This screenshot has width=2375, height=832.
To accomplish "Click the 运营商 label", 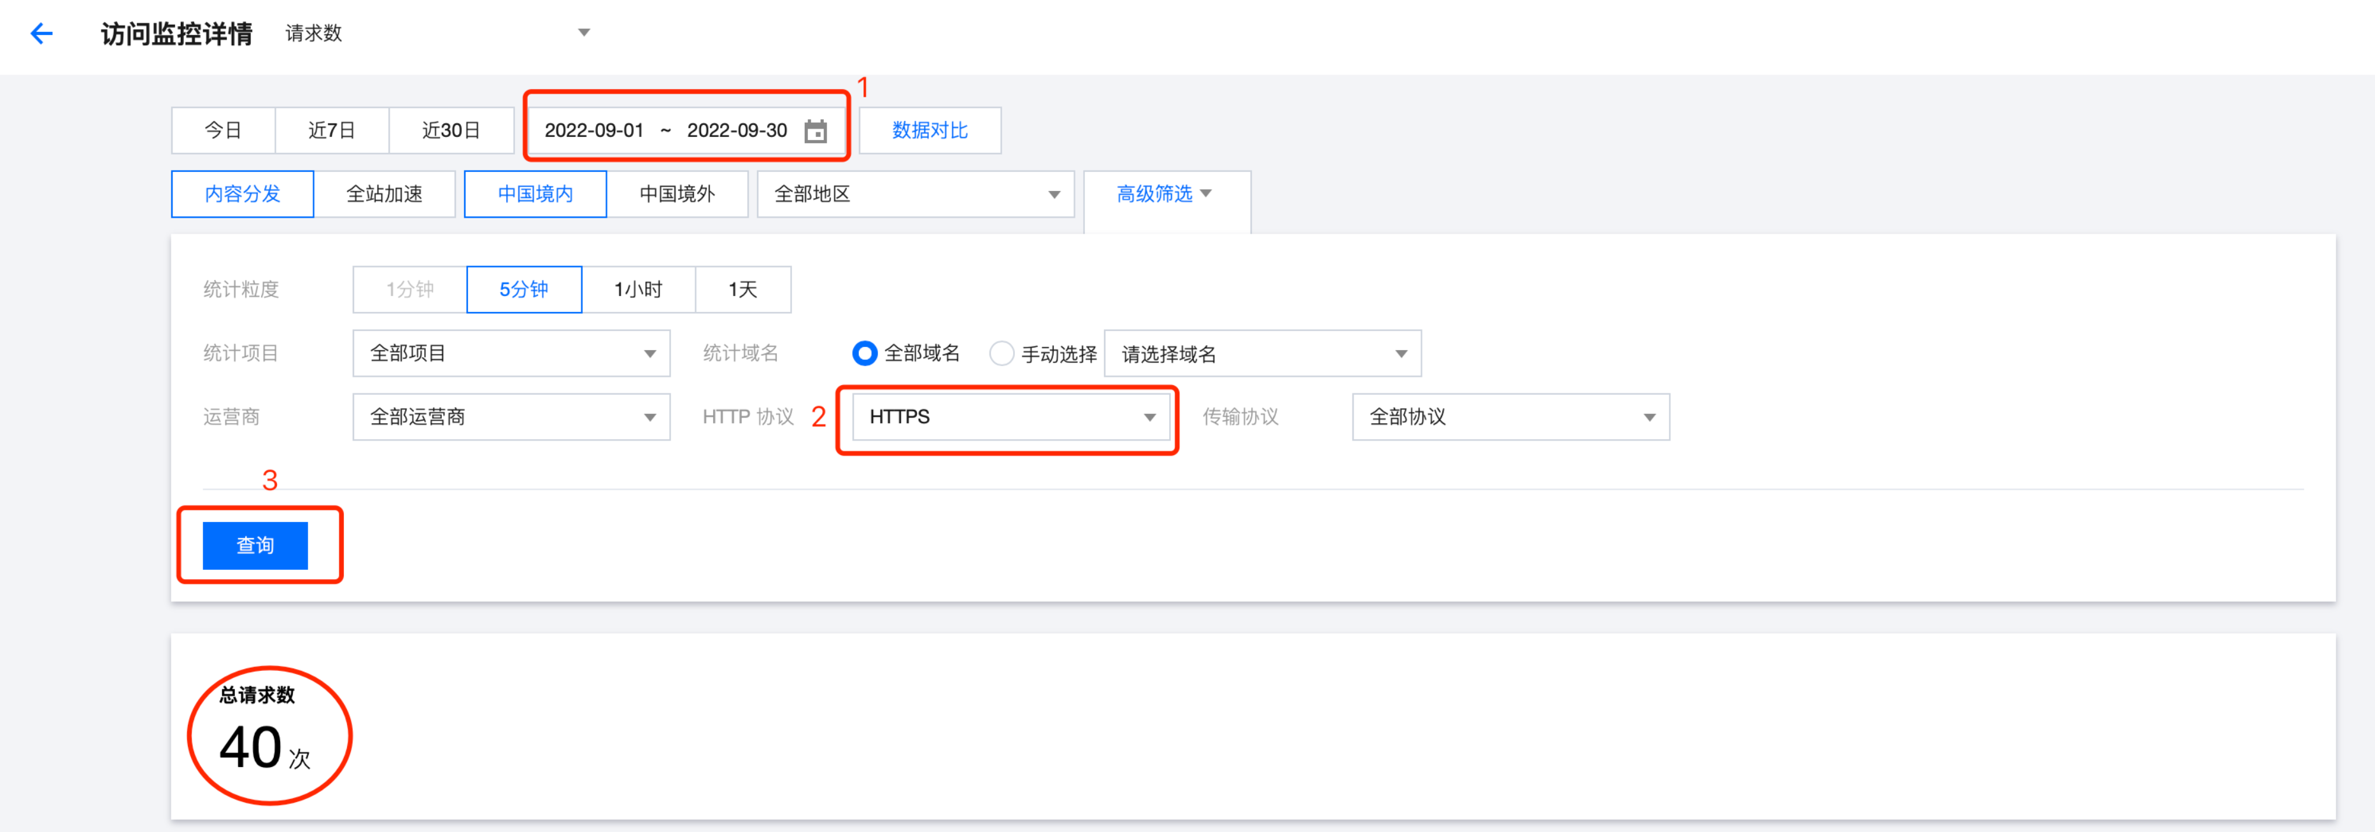I will pos(231,418).
